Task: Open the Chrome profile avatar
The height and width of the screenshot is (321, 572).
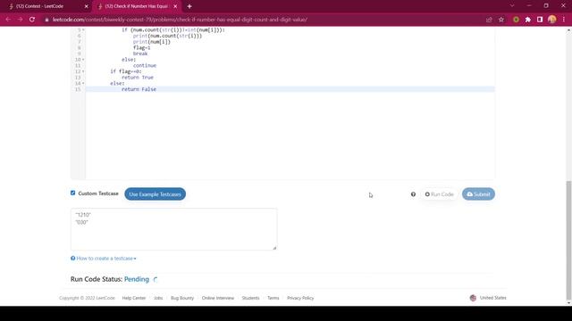Action: click(552, 20)
